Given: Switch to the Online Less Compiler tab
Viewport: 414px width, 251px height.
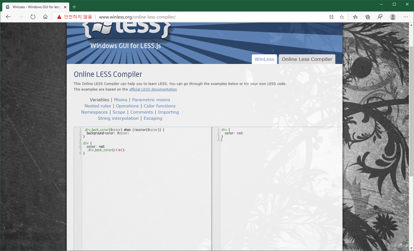Looking at the screenshot, I should pos(307,59).
